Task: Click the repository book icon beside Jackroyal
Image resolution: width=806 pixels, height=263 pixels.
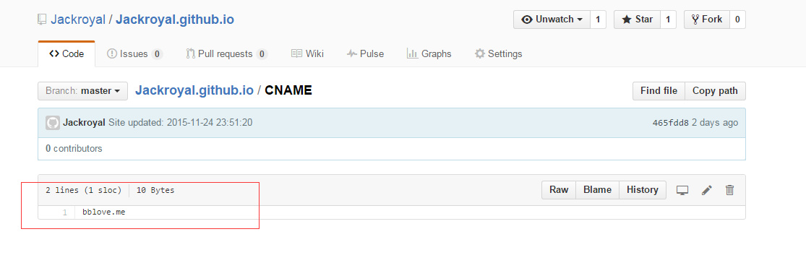Action: [42, 20]
